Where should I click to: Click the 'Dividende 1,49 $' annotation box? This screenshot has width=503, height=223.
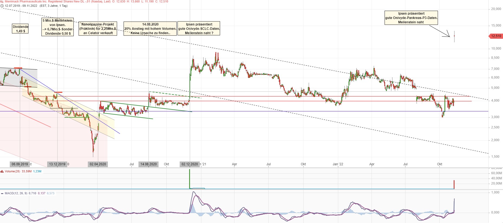(21, 29)
